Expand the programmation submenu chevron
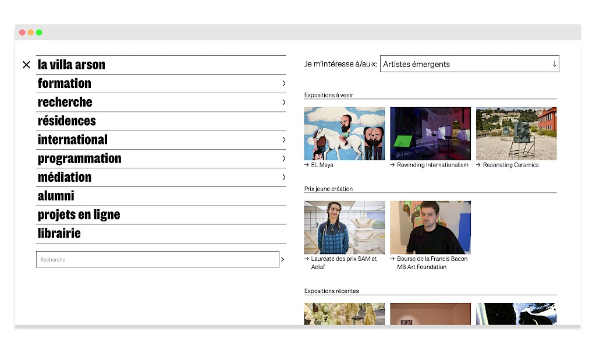 point(283,158)
